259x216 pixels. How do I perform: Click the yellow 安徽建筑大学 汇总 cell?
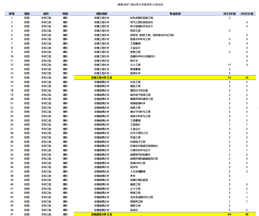pos(102,214)
